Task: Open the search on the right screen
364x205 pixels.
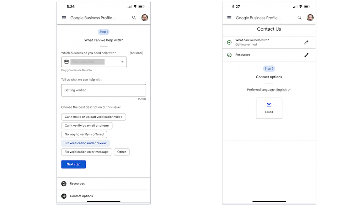Action: [300, 17]
